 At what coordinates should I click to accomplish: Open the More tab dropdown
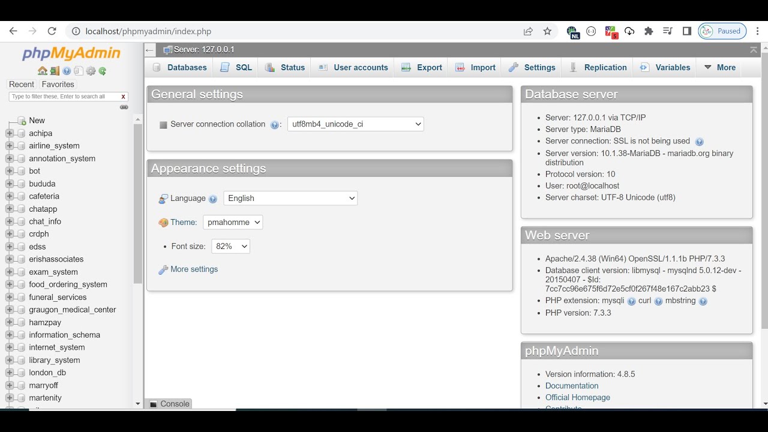pos(719,67)
